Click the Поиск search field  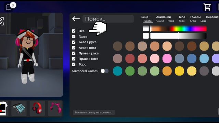pos(108,19)
